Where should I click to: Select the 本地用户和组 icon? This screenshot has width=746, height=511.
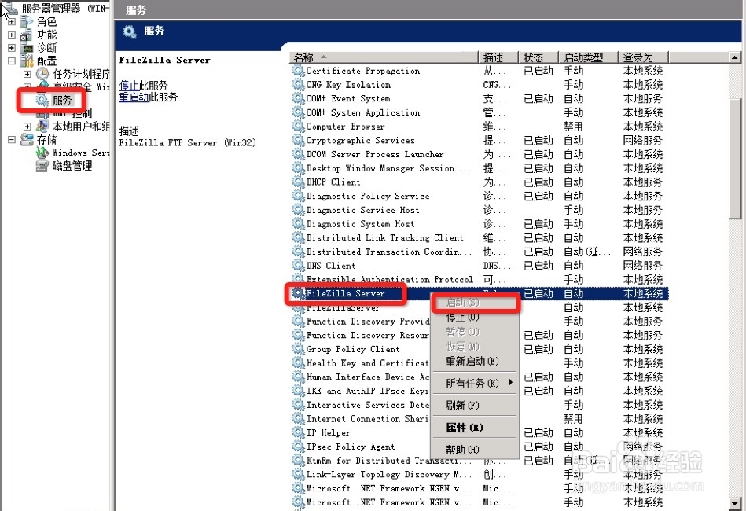(41, 127)
